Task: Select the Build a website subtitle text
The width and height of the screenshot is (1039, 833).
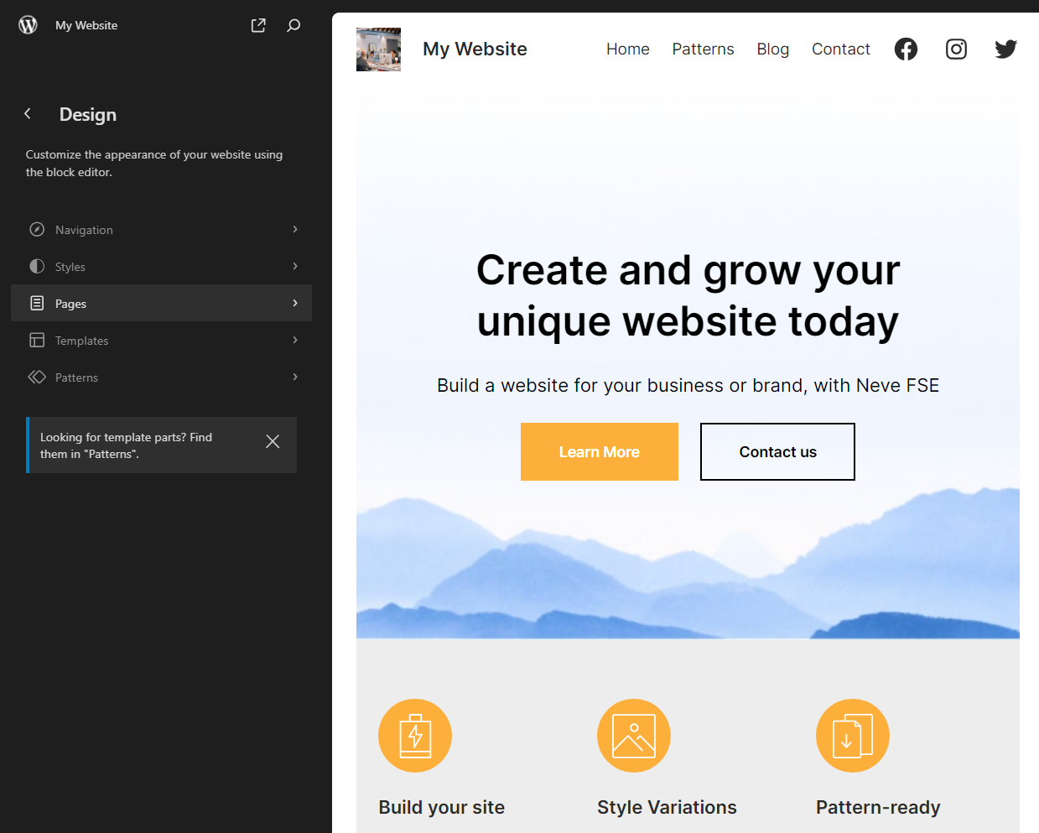Action: coord(688,385)
